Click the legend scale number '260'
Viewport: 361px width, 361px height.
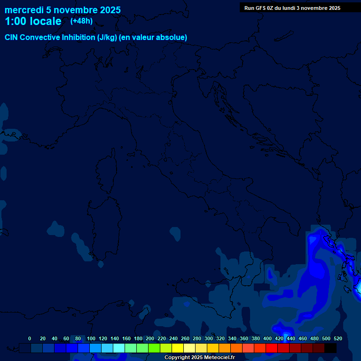pyautogui.click(x=185, y=338)
